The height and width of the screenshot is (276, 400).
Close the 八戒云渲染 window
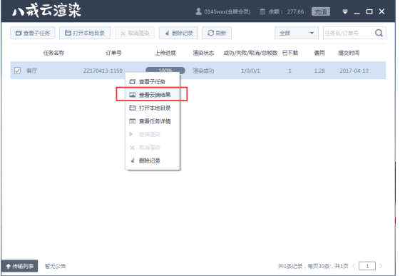[x=381, y=11]
